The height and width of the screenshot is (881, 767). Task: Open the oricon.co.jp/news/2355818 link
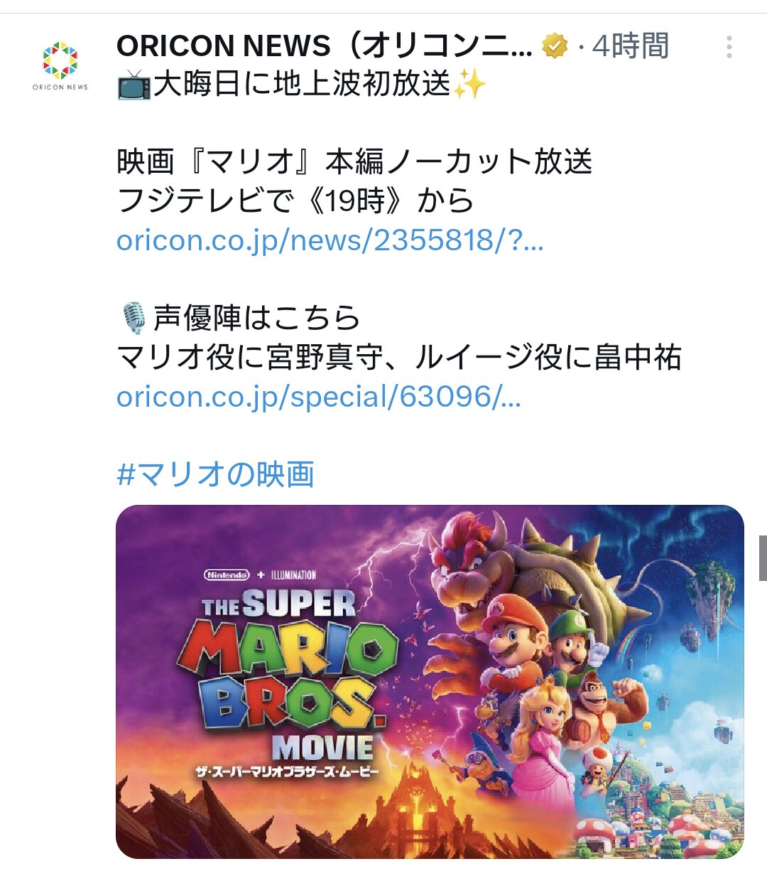(330, 240)
